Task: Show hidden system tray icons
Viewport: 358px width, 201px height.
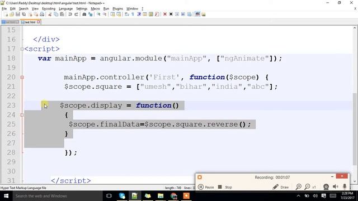Action: (x=298, y=196)
